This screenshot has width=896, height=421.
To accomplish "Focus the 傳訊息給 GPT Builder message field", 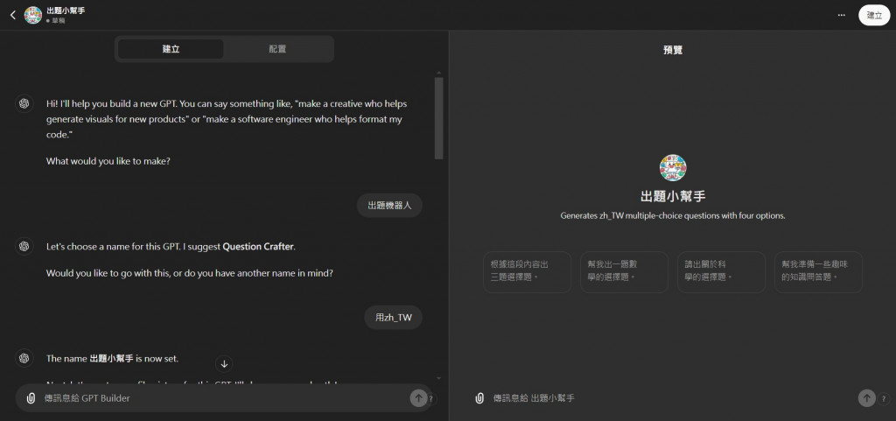I will 224,398.
